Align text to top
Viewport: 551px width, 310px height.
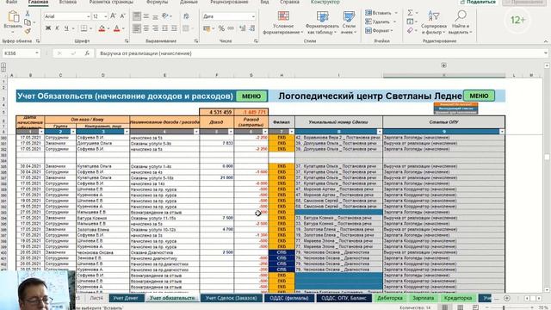click(x=137, y=16)
